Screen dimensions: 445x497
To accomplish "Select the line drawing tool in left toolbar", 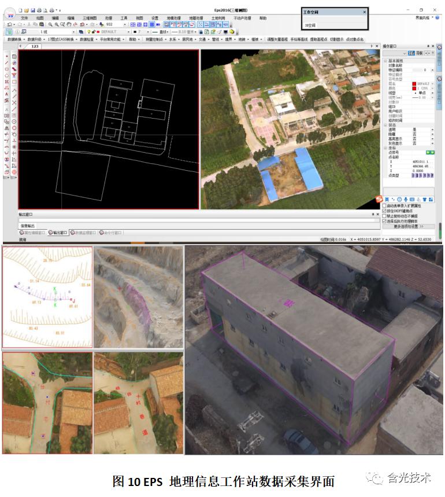I will tap(6, 61).
